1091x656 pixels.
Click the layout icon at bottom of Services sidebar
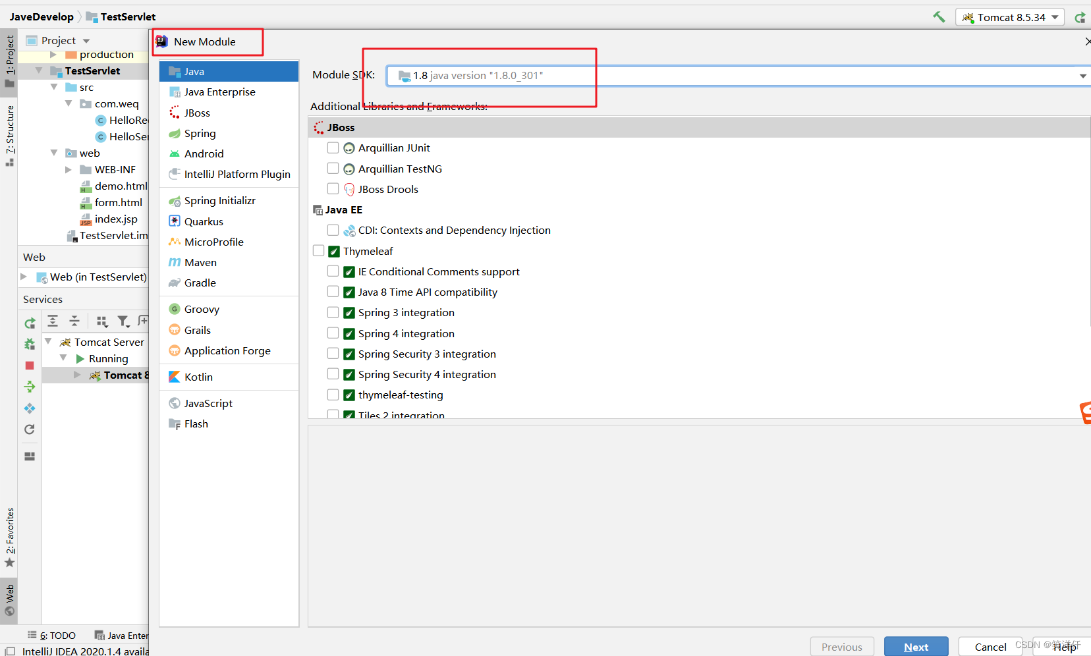(30, 456)
